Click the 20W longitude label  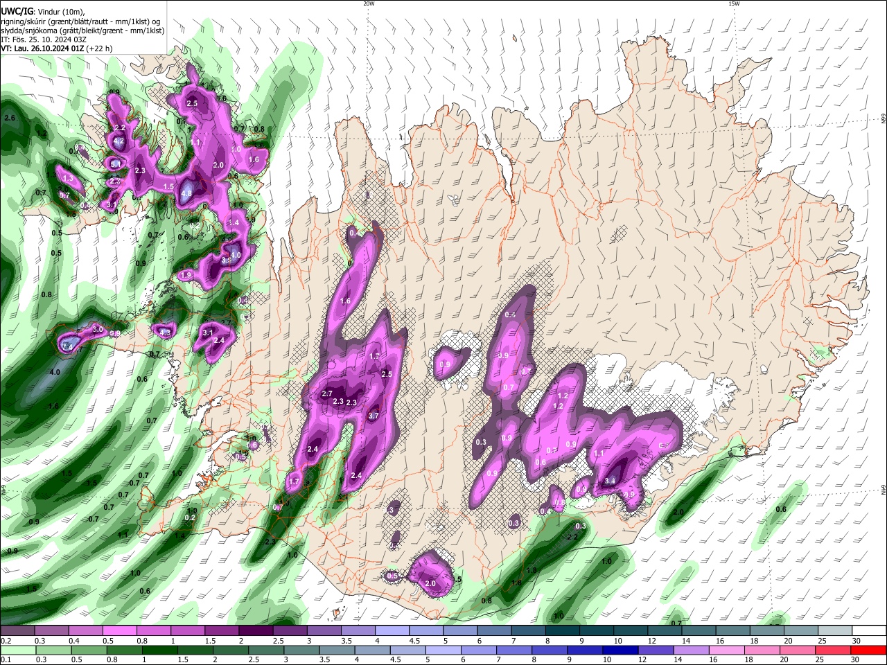click(369, 3)
